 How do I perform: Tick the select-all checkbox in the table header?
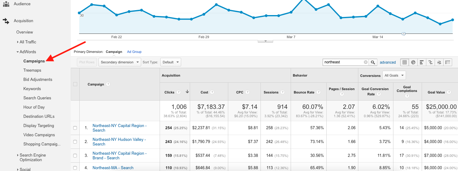tap(75, 84)
